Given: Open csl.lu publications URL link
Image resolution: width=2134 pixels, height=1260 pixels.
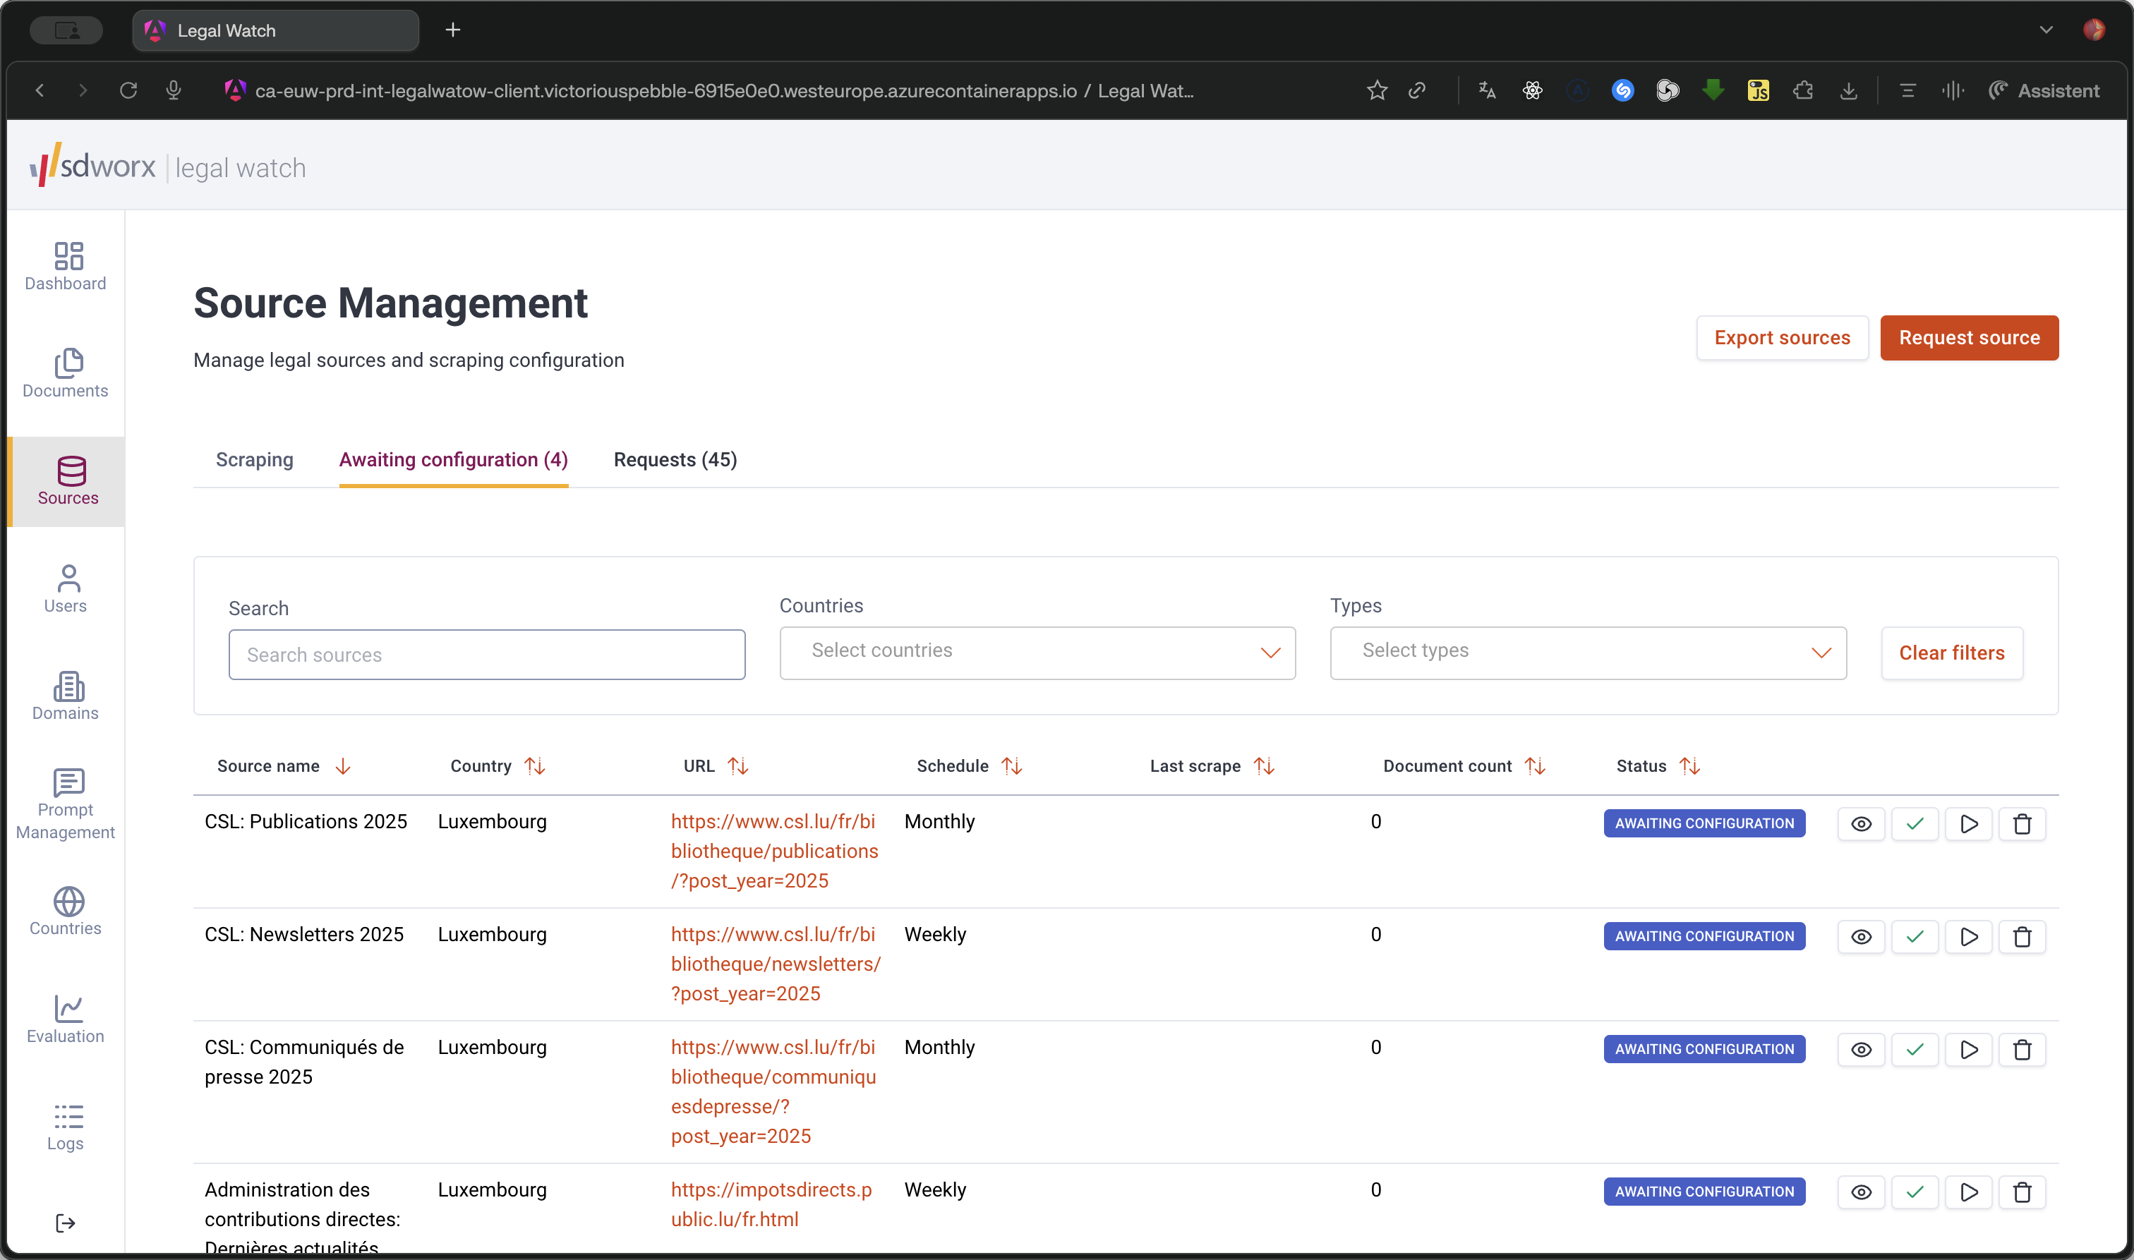Looking at the screenshot, I should [x=773, y=851].
